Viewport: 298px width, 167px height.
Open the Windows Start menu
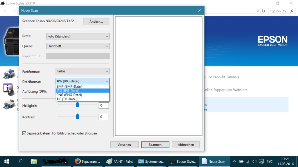tap(7, 161)
